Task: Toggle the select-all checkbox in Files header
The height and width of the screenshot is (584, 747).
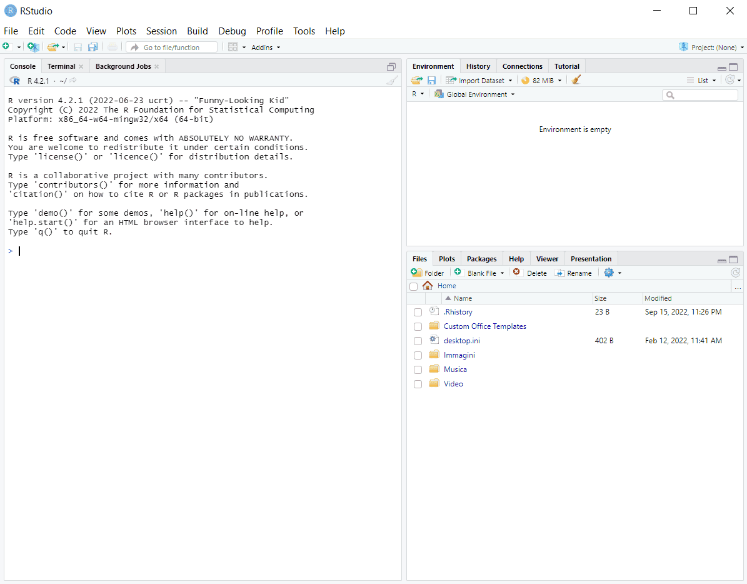Action: pyautogui.click(x=413, y=286)
